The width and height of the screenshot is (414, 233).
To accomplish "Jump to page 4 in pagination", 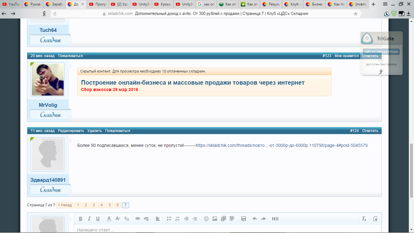I will pos(102,205).
